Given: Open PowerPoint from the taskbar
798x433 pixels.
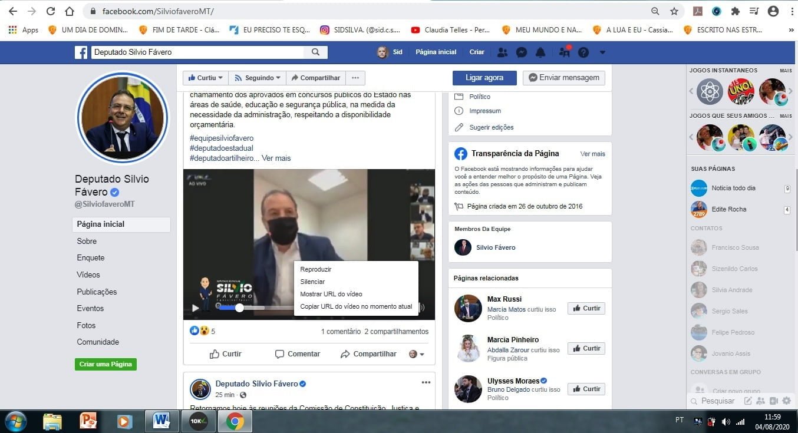Looking at the screenshot, I should (88, 421).
